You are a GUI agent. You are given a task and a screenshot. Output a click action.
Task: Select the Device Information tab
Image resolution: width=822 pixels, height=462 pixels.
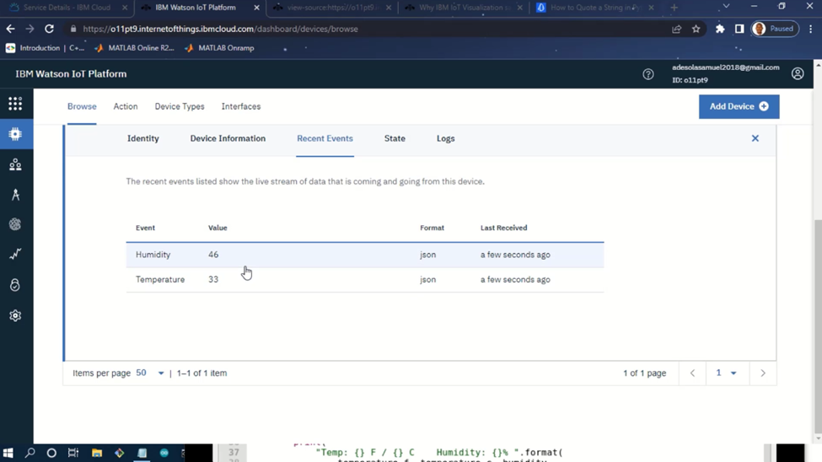228,138
